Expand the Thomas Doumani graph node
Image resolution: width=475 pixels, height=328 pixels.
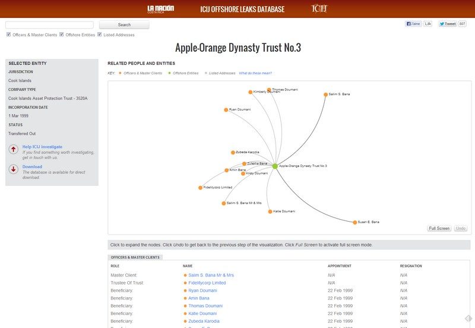(269, 90)
